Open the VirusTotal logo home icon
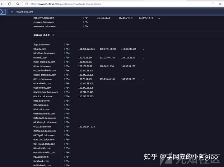224x167 pixels. click(3, 12)
